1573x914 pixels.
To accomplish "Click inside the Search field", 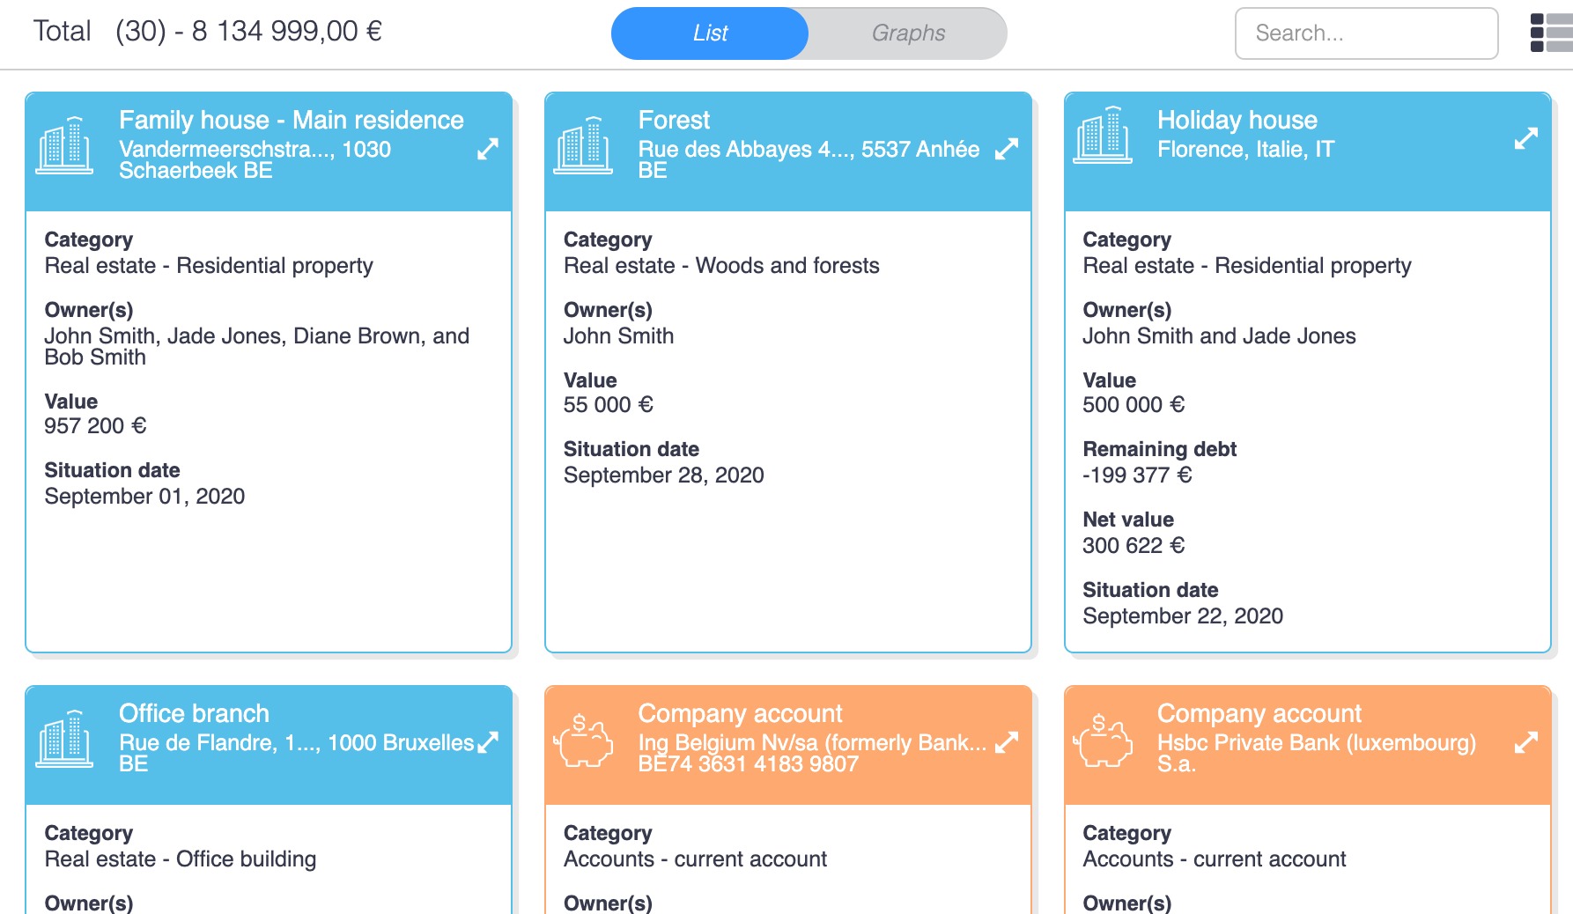I will pyautogui.click(x=1366, y=33).
